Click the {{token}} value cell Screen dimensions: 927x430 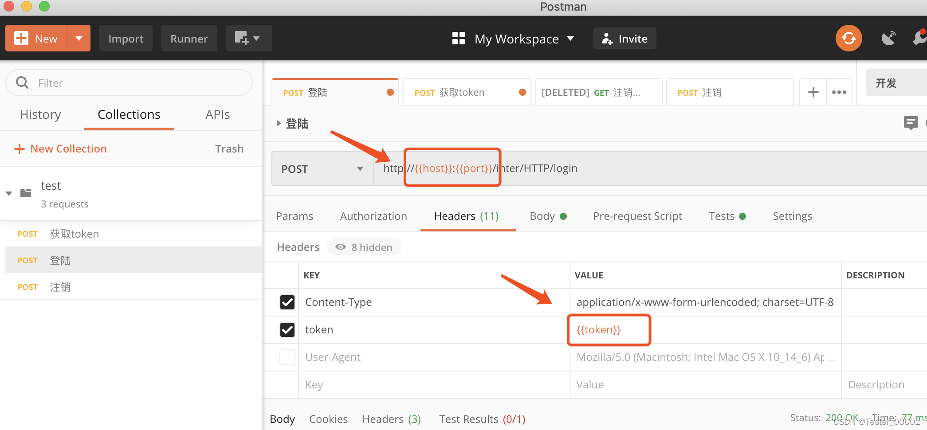(x=705, y=330)
